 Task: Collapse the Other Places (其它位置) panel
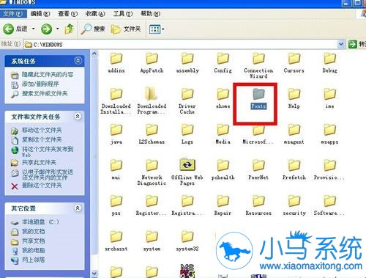click(x=78, y=208)
